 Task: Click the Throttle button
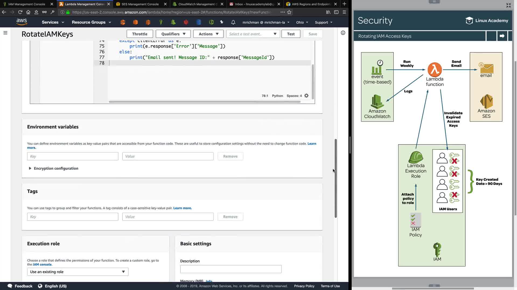140,34
